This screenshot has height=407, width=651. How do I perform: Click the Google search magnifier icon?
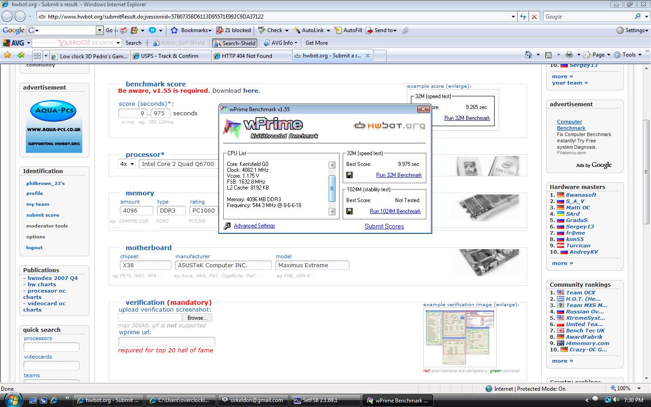(x=637, y=16)
